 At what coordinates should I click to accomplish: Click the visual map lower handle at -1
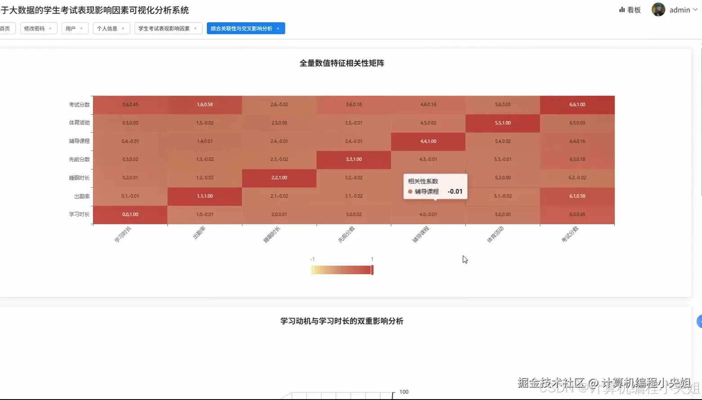pos(312,270)
